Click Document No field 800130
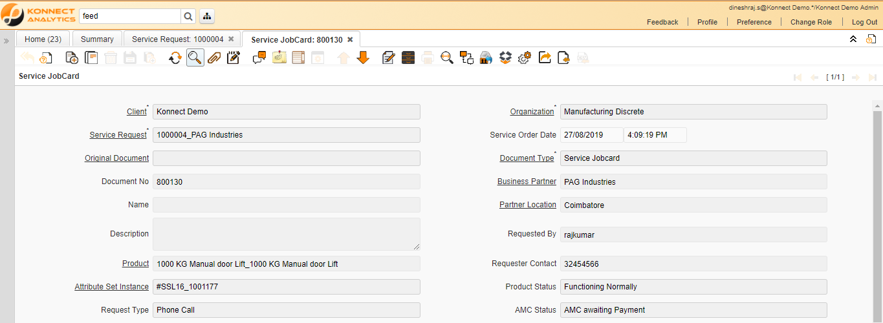The height and width of the screenshot is (323, 883). click(287, 182)
